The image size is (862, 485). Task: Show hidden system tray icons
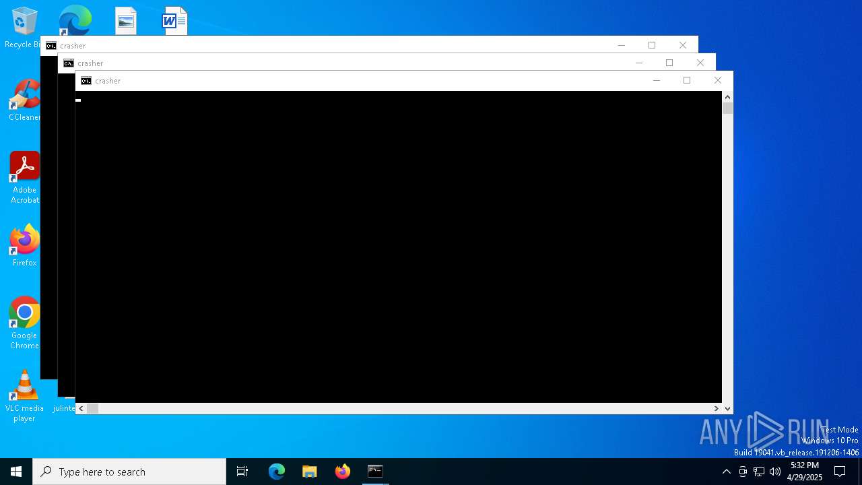click(x=726, y=472)
